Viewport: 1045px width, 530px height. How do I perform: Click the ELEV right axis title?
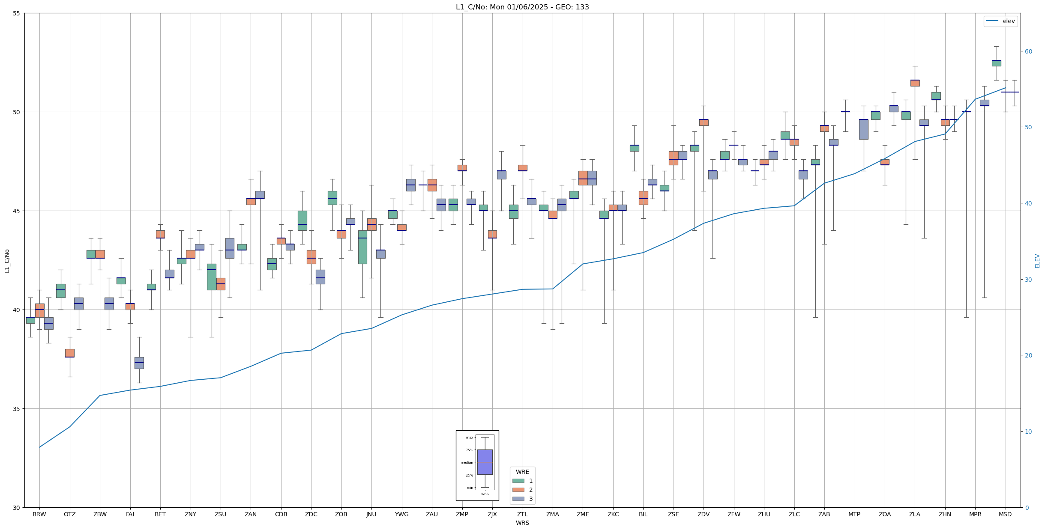tap(1037, 261)
